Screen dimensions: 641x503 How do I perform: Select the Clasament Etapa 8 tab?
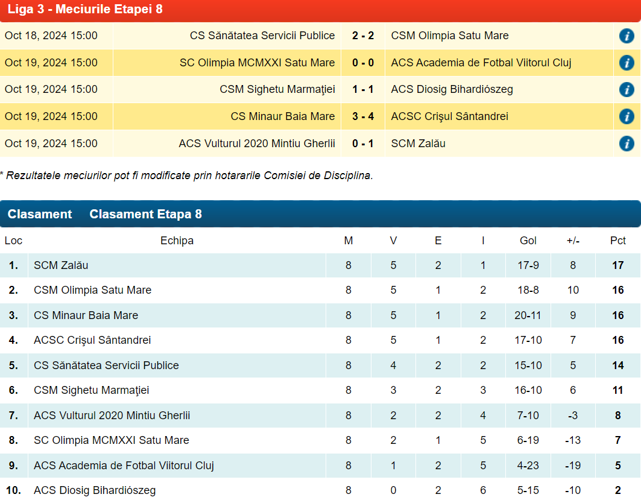click(145, 214)
